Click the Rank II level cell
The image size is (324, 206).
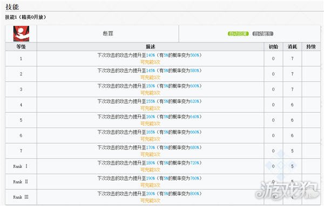tap(21, 182)
